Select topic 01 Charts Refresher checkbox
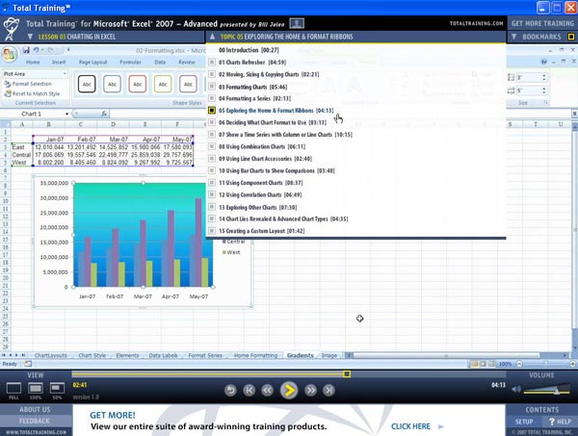The image size is (578, 436). click(x=212, y=61)
